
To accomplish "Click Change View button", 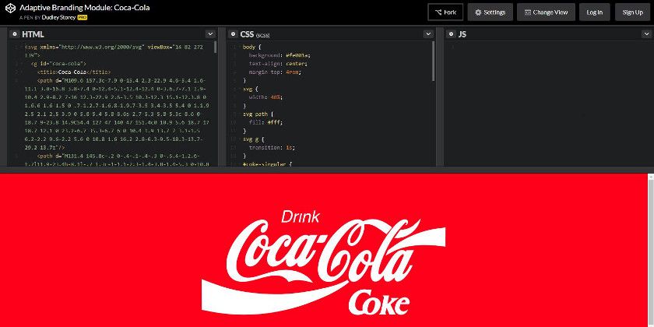I will tap(546, 12).
